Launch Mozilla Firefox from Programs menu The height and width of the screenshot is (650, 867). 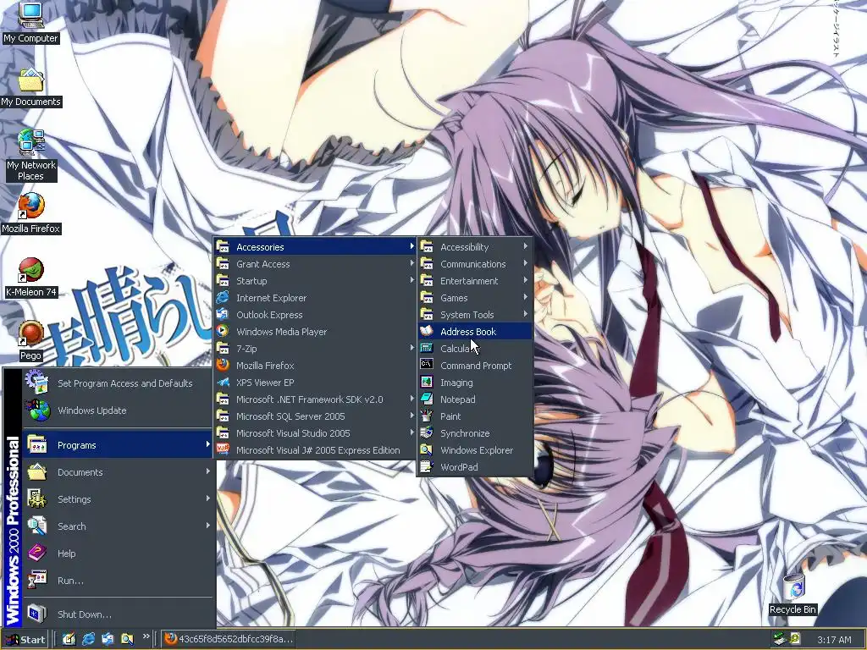tap(315, 366)
